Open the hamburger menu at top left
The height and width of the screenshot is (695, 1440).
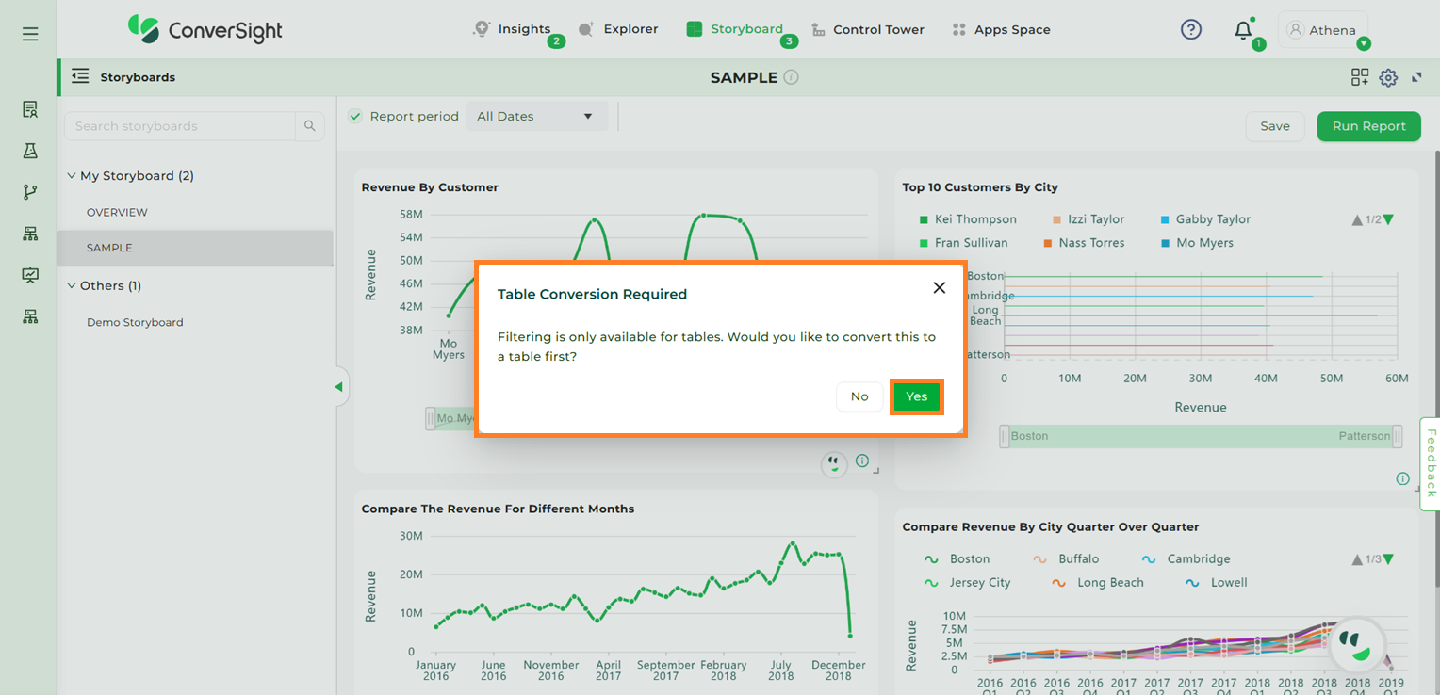click(x=30, y=35)
